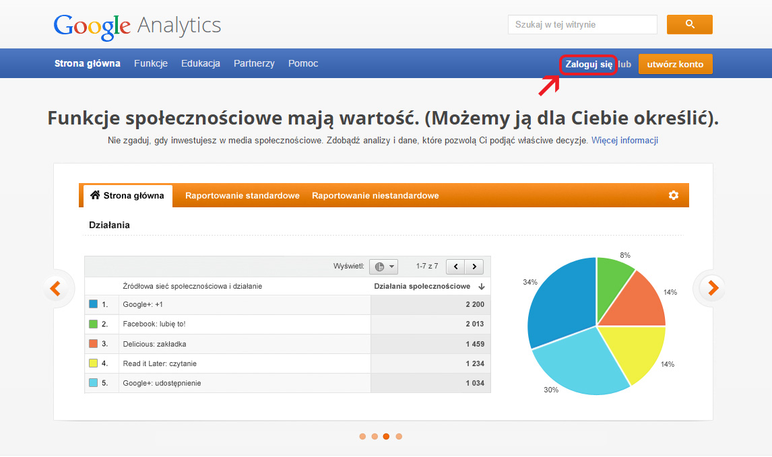Click the value 2 013 in the table
This screenshot has height=457, width=772.
[475, 324]
